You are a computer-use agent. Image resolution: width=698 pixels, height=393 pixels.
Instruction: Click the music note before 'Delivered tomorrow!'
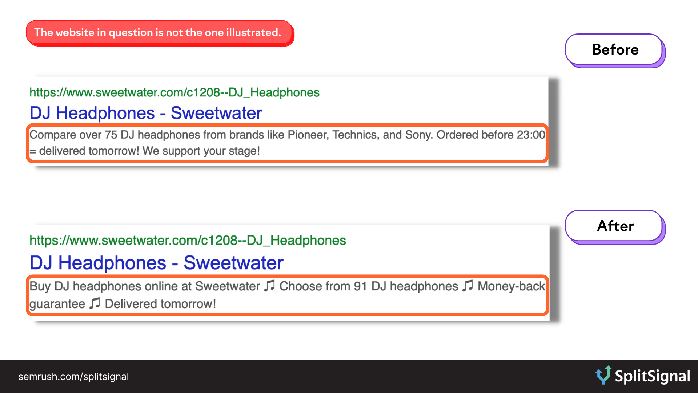pyautogui.click(x=95, y=303)
